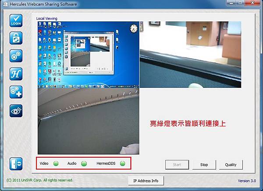
Task: Click the Video status label
Action: [44, 163]
